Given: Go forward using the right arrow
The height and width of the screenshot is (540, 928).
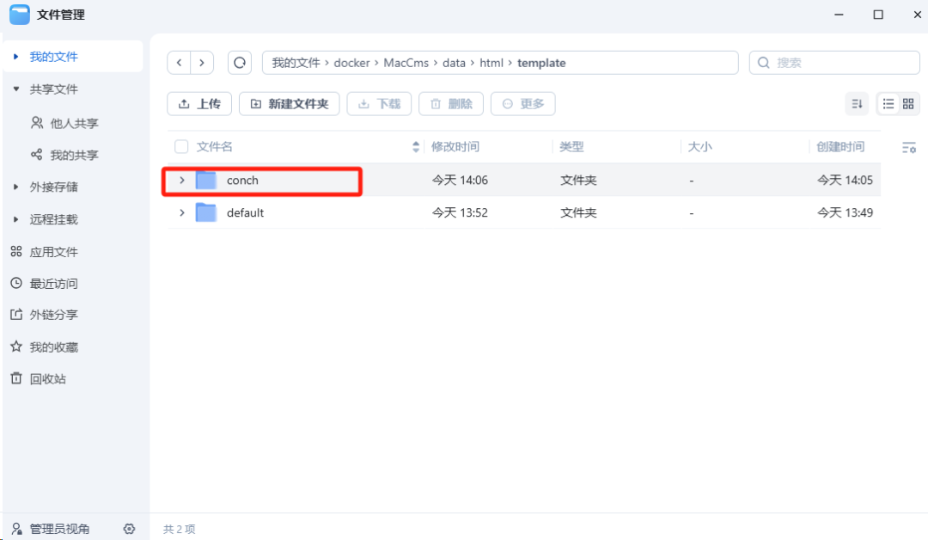Looking at the screenshot, I should (202, 63).
